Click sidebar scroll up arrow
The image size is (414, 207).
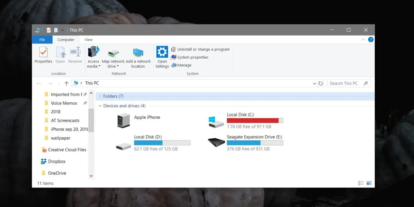(x=91, y=93)
